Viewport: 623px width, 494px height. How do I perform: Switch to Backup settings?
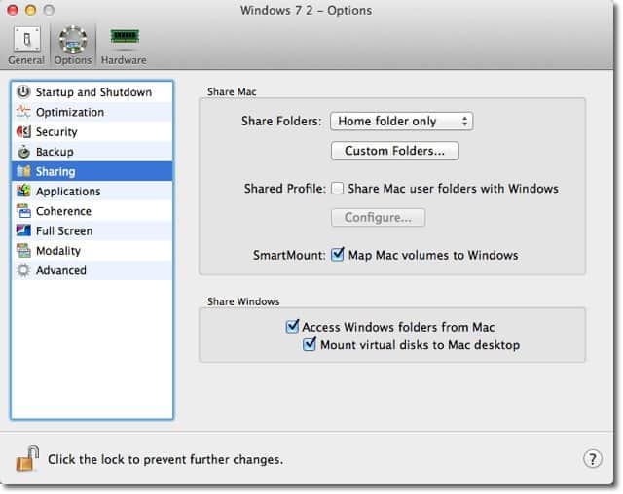[x=92, y=152]
